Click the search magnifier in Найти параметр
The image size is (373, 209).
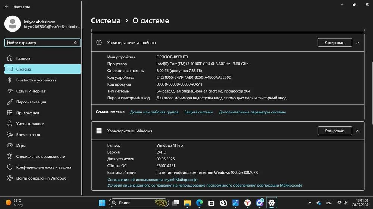coord(76,43)
